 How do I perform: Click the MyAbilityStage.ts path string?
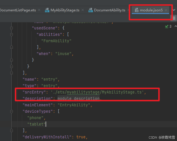tap(97, 92)
